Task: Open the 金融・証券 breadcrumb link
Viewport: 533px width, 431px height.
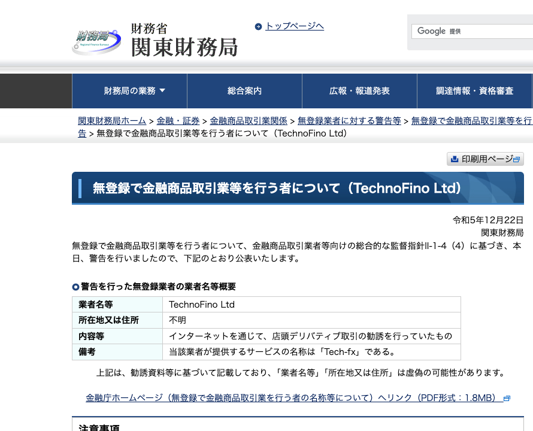Action: (178, 121)
